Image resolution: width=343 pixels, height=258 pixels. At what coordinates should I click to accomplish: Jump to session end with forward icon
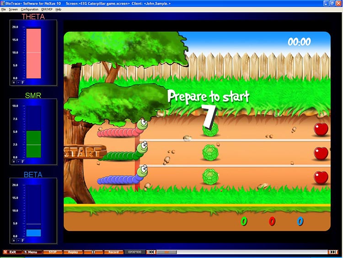(333, 252)
